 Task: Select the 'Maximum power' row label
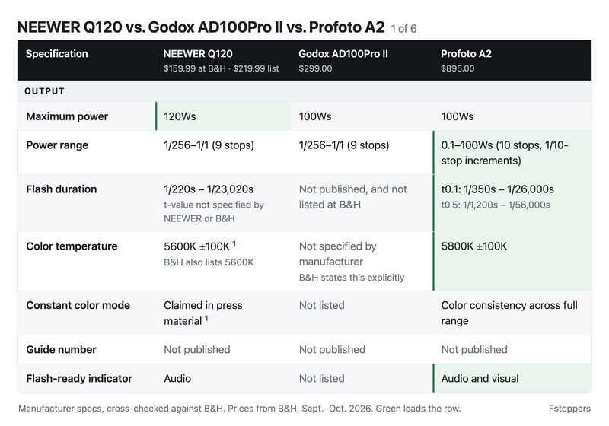click(67, 116)
